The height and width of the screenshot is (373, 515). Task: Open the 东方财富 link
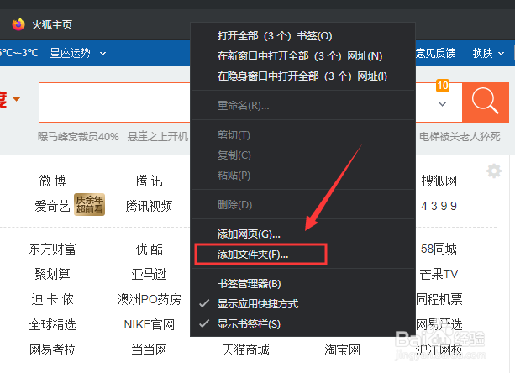click(52, 249)
